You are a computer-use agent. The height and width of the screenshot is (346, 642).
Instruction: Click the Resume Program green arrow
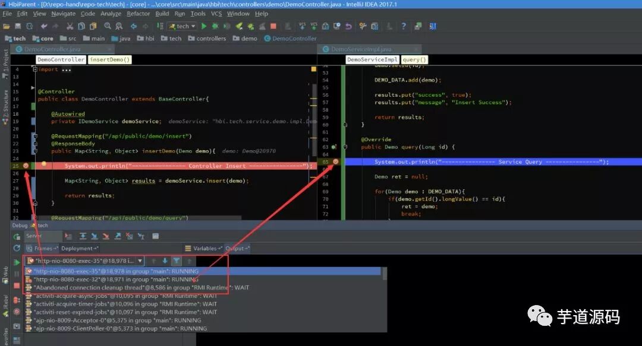[x=17, y=262]
